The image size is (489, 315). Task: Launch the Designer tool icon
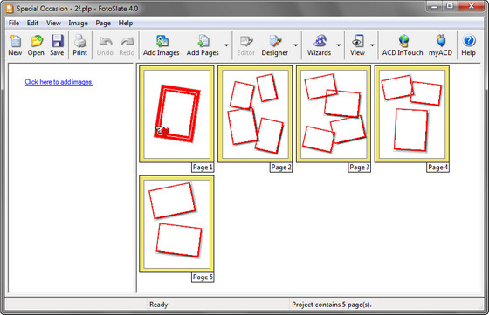(275, 41)
